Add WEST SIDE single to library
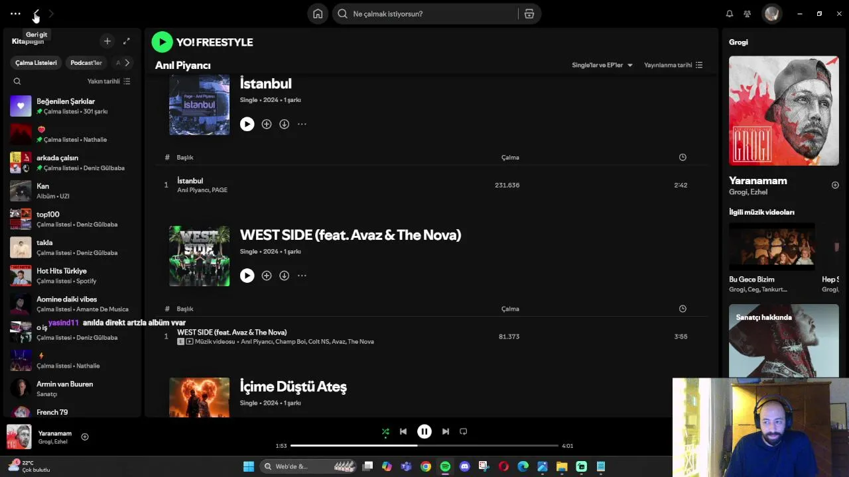 tap(267, 276)
